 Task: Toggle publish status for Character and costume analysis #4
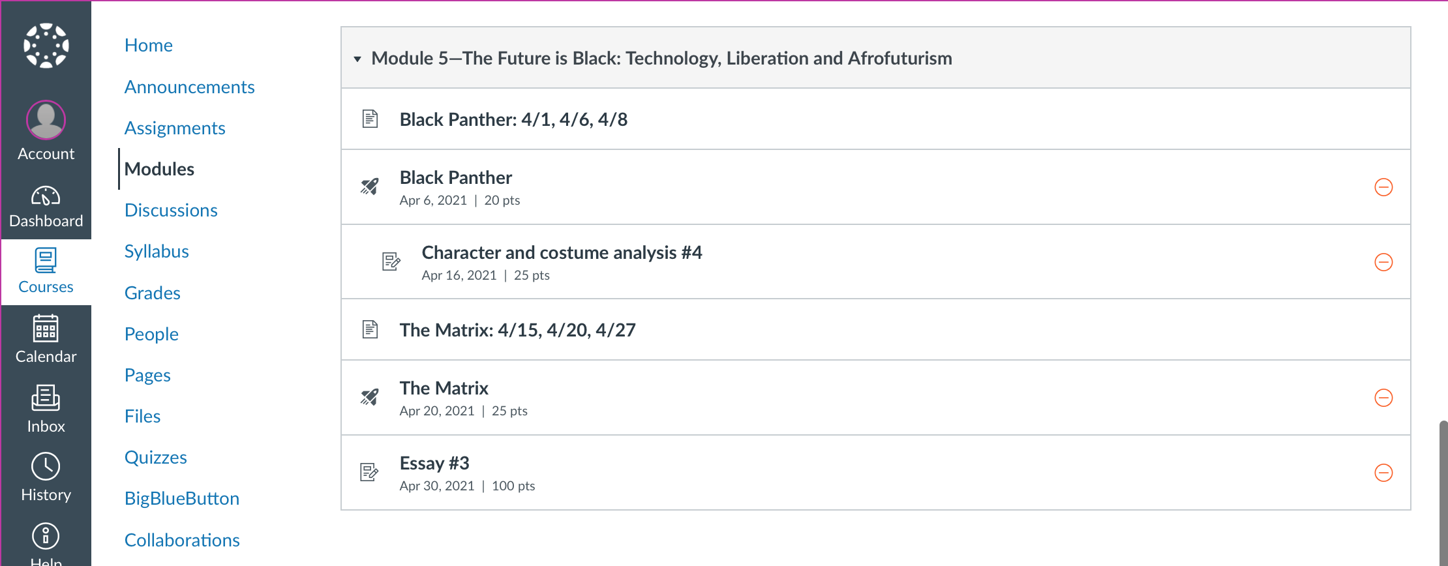coord(1383,262)
